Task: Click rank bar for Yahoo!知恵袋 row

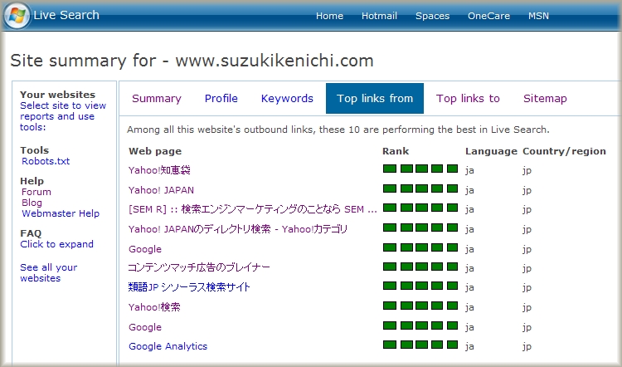Action: point(420,169)
